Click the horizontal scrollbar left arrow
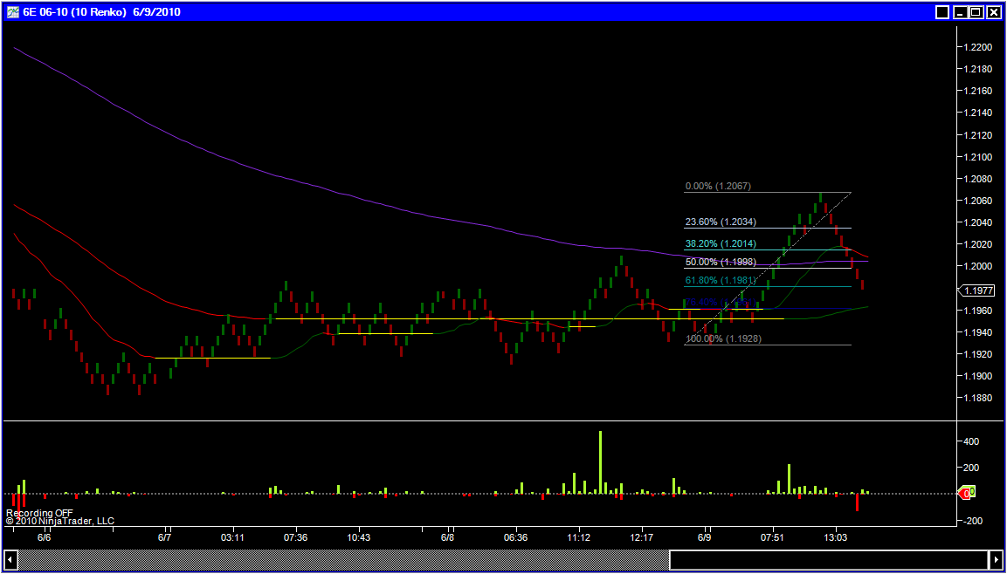Screen dimensions: 1007x574 (11, 560)
